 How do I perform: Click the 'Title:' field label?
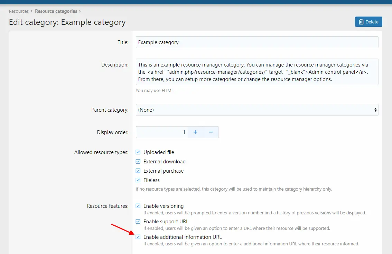coord(123,42)
